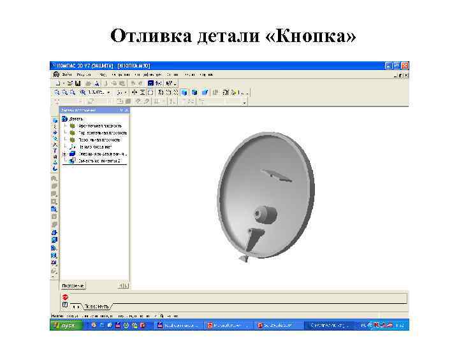Click the KOMPAS logo icon left of the menu bar
This screenshot has height=344, width=459.
pos(56,75)
